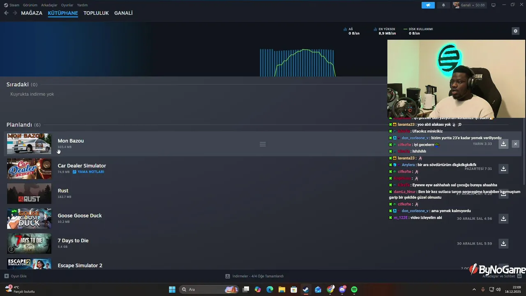Go to the KÜTÜPHANE tab

click(63, 13)
